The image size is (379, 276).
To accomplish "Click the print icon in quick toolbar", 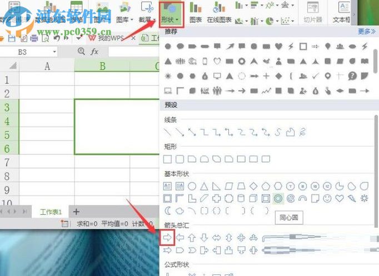I will [x=34, y=39].
